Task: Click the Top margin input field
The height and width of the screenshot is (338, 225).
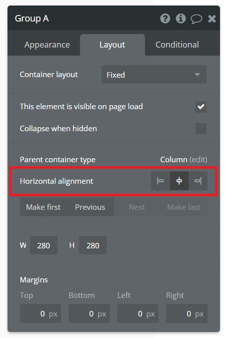Action: click(40, 313)
